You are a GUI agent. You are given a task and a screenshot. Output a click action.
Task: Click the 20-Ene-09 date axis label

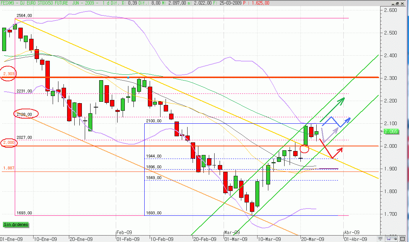pyautogui.click(x=81, y=239)
